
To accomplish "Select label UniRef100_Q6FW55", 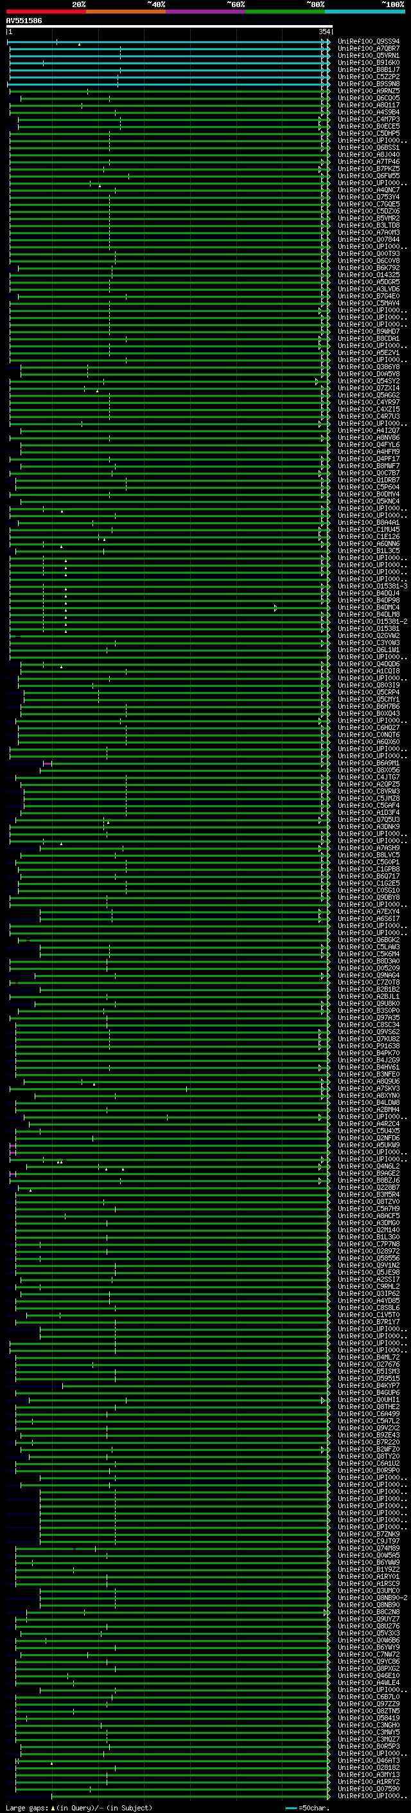I will coord(369,176).
